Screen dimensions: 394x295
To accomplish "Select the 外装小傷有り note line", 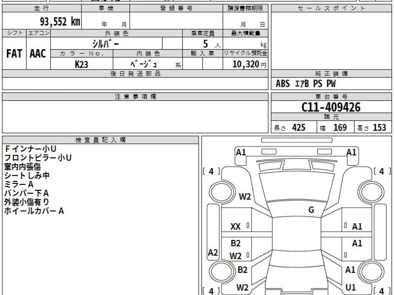I will [x=27, y=202].
